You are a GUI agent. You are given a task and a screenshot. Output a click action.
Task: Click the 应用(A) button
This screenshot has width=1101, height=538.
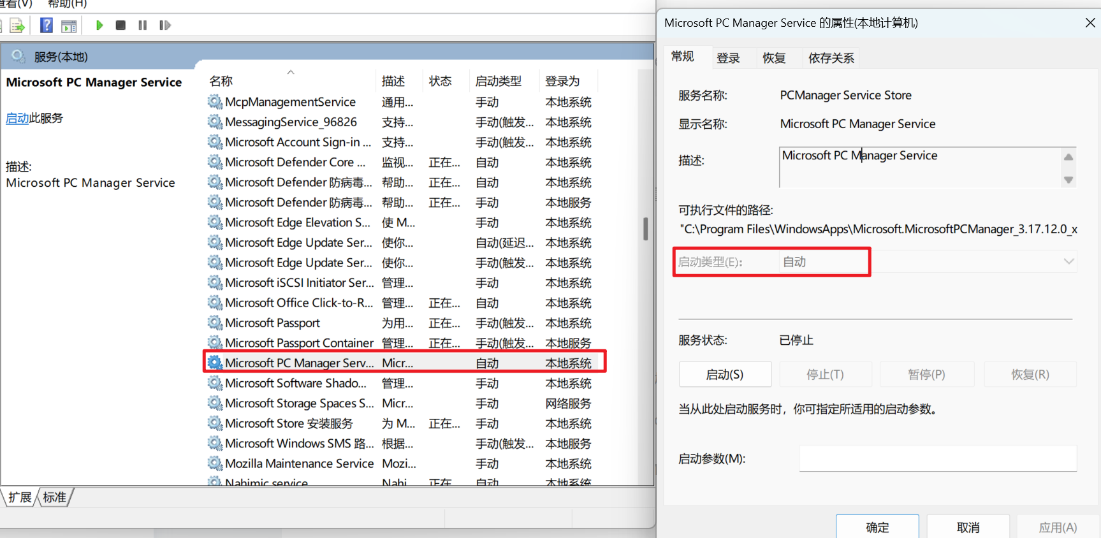click(1058, 527)
